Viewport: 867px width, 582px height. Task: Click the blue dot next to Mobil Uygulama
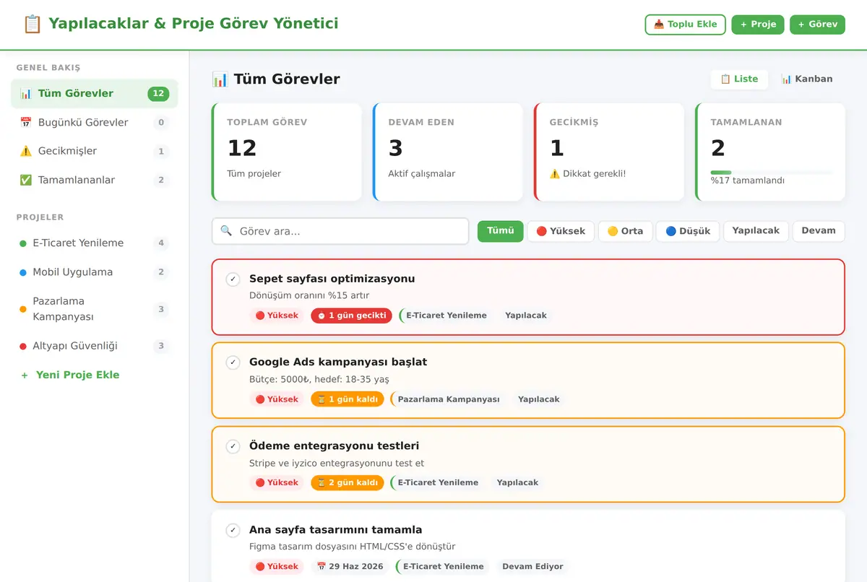click(23, 272)
